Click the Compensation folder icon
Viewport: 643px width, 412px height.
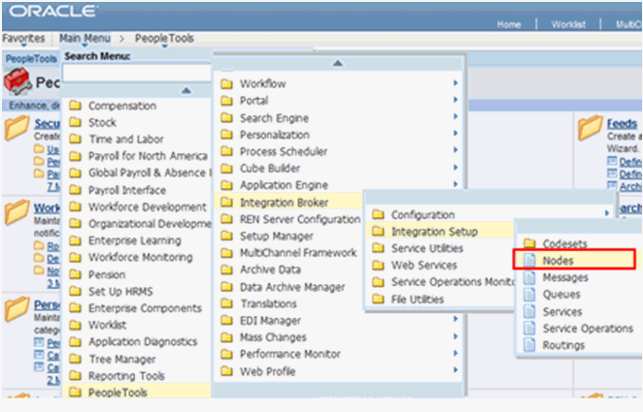tap(75, 106)
